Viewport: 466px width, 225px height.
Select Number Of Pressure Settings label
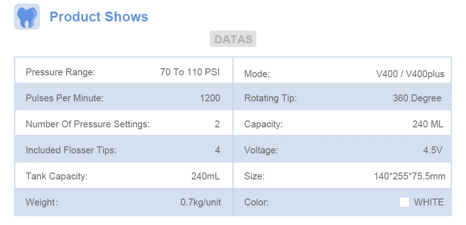coord(88,124)
